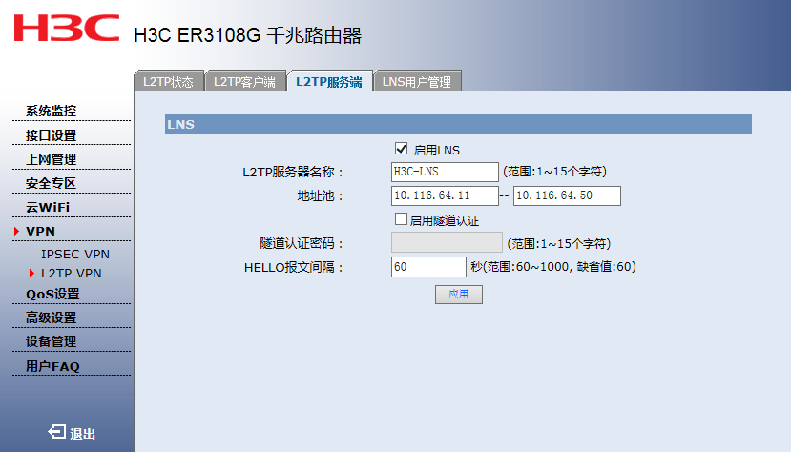
Task: Click the red arrow beside L2TP VPN
Action: tap(31, 273)
